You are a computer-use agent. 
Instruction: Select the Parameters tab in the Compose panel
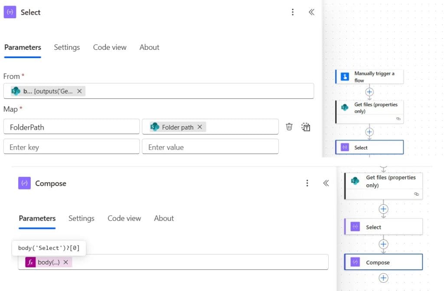click(x=37, y=219)
